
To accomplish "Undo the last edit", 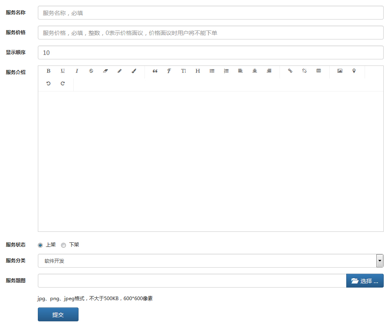I will (48, 83).
